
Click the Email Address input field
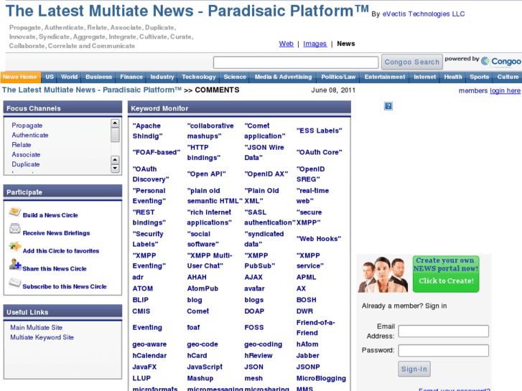pyautogui.click(x=444, y=331)
